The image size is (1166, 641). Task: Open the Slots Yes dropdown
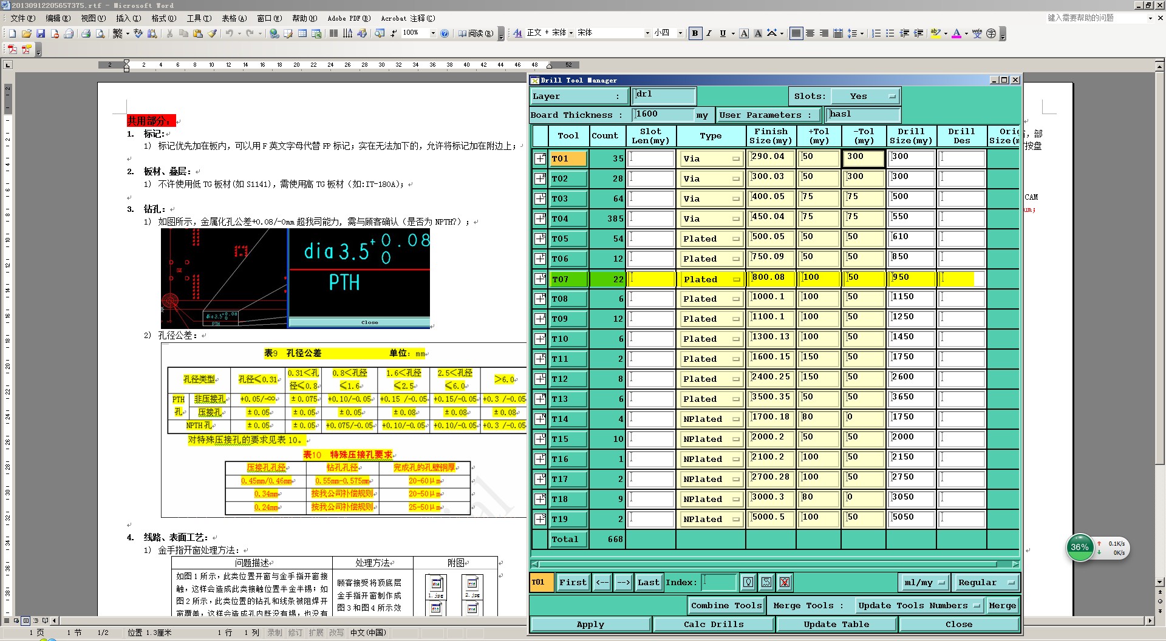pyautogui.click(x=865, y=96)
